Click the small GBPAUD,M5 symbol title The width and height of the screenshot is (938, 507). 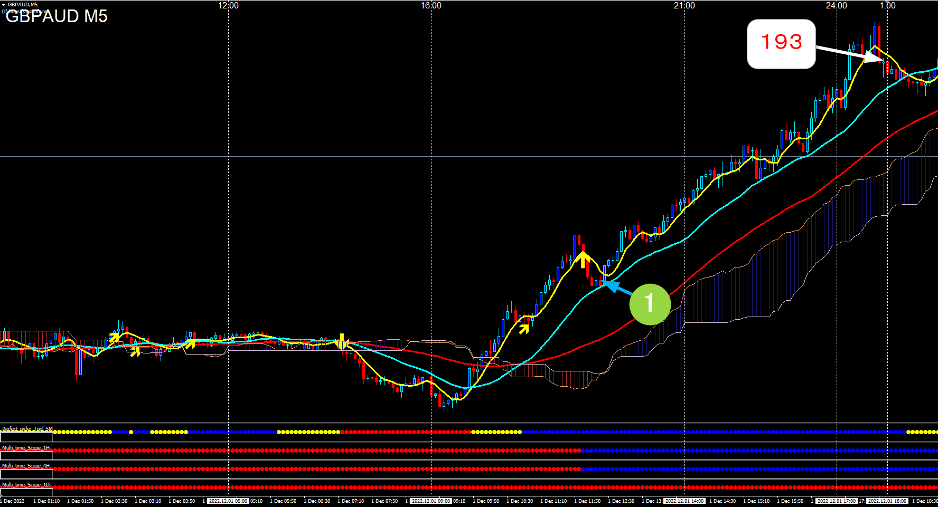23,4
